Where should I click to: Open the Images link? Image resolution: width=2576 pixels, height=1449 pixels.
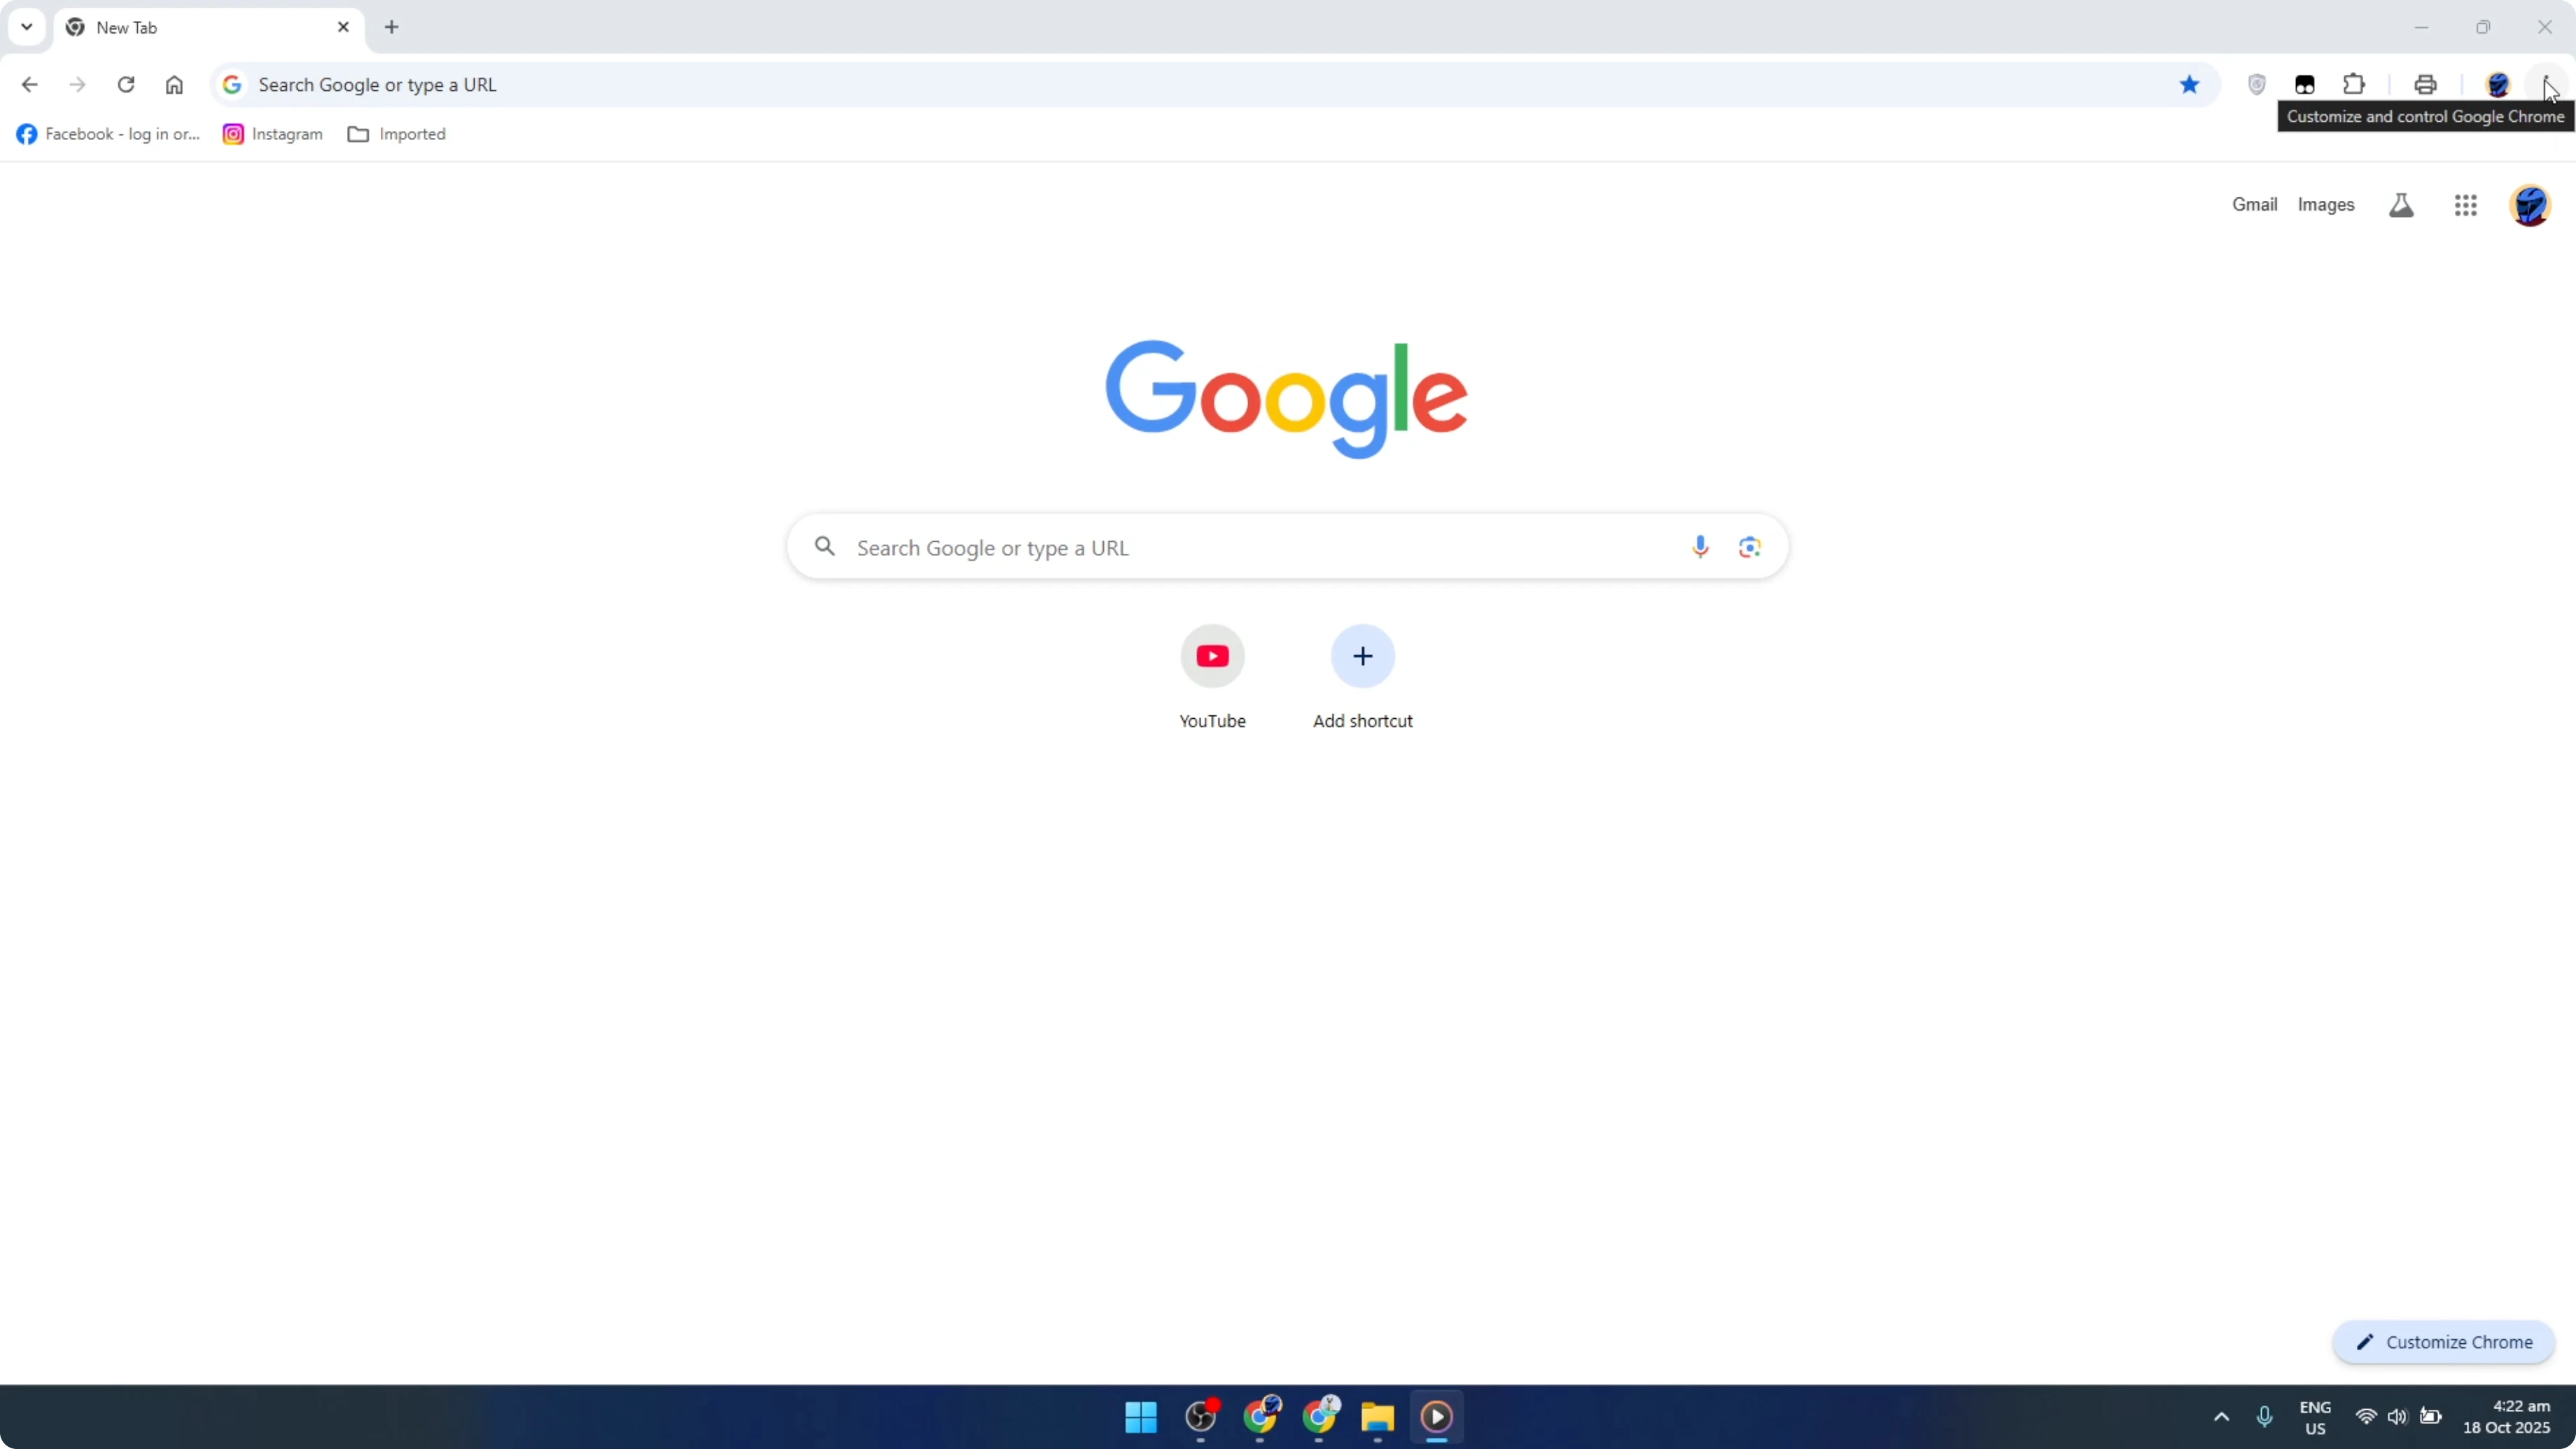click(2326, 205)
